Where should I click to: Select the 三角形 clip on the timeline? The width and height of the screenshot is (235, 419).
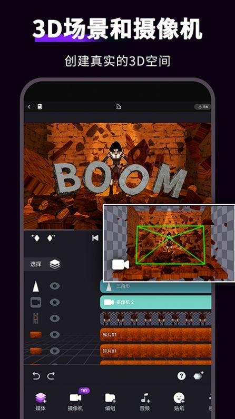[155, 286]
